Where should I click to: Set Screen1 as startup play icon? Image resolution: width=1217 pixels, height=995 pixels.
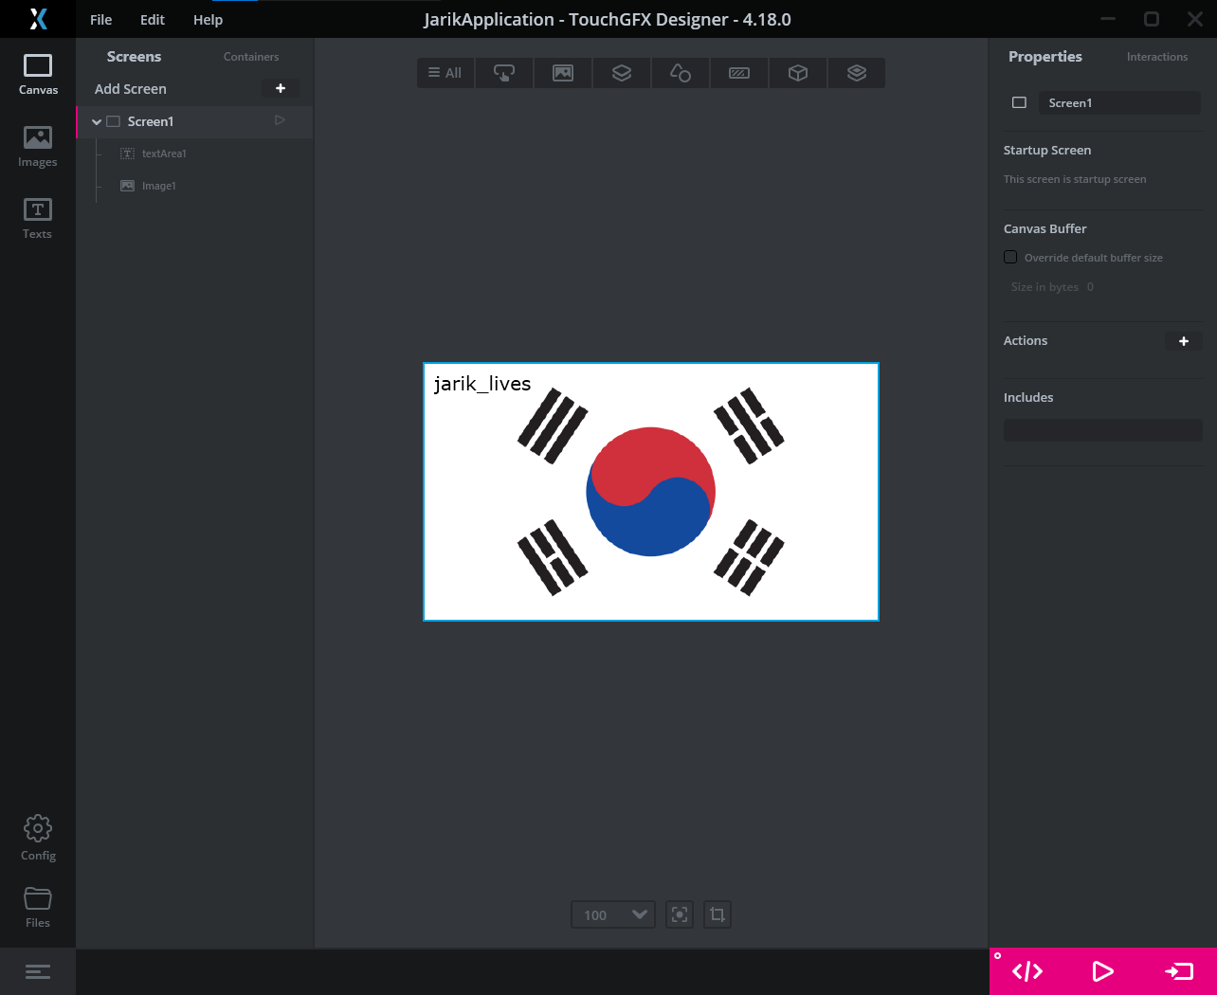(x=280, y=120)
